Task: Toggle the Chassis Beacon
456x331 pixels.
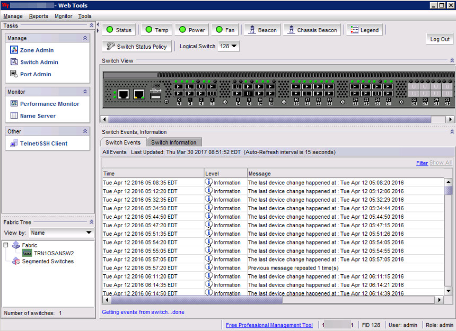Action: click(312, 30)
